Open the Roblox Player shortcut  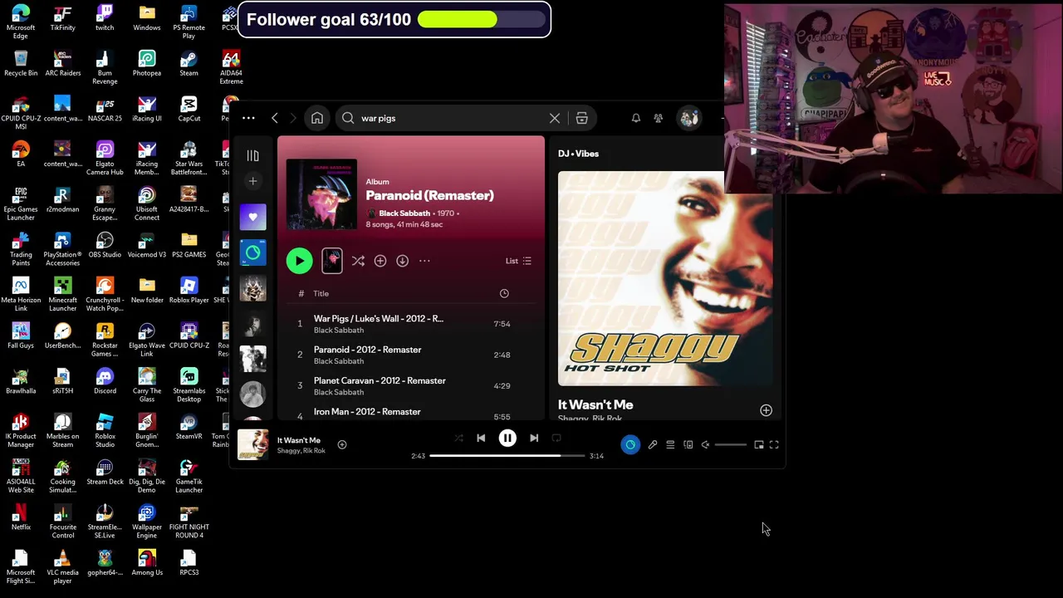[189, 290]
